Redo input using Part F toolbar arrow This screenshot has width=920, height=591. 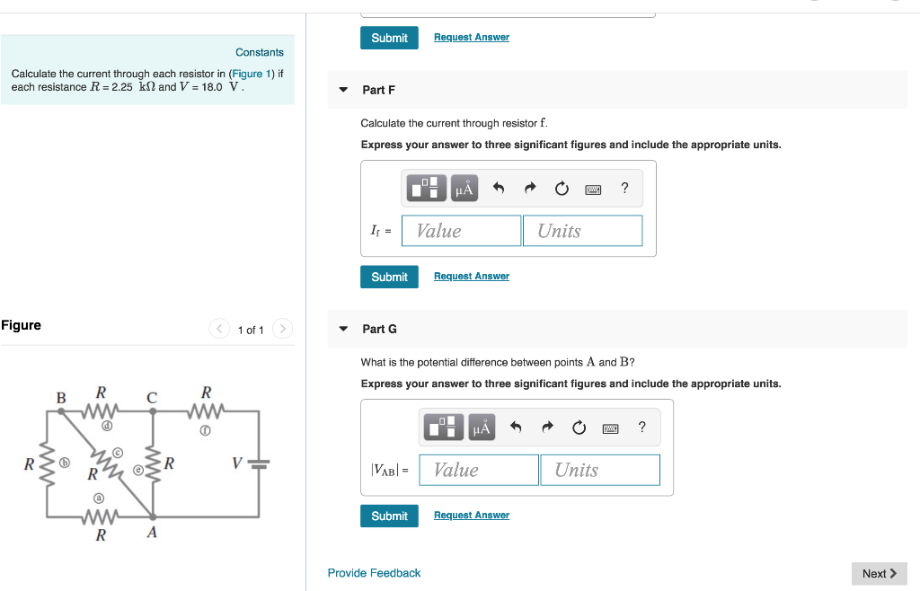click(x=529, y=188)
